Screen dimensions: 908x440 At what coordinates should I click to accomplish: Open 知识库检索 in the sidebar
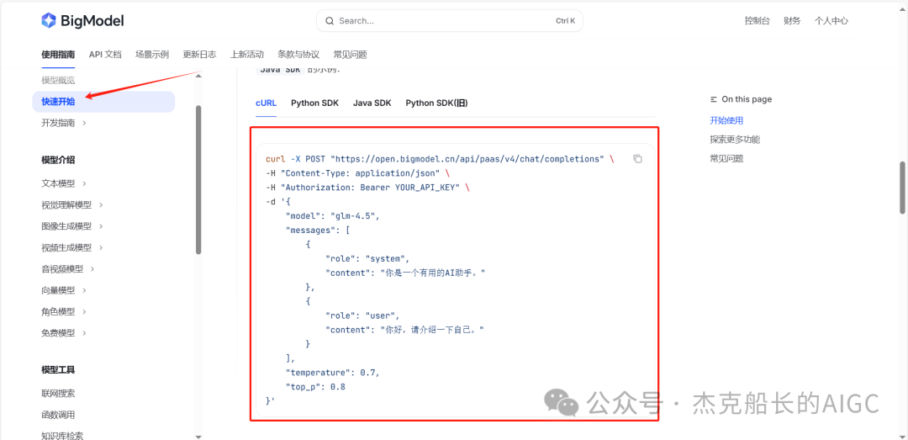tap(62, 435)
